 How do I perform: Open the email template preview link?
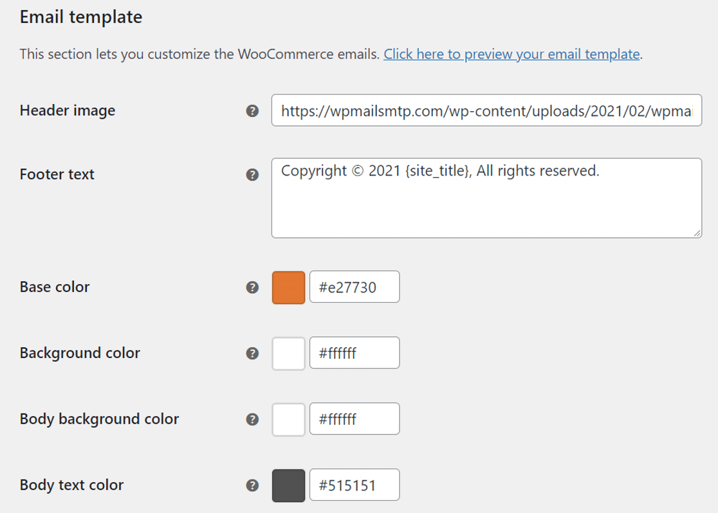coord(511,54)
